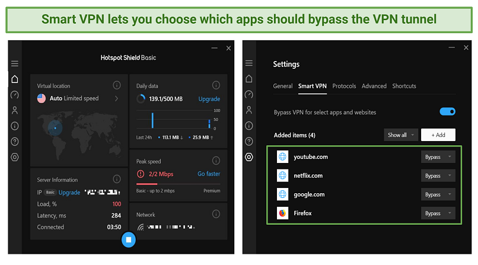Viewport: 478px width, 265px height.
Task: Open the Shortcuts tab
Action: point(404,86)
